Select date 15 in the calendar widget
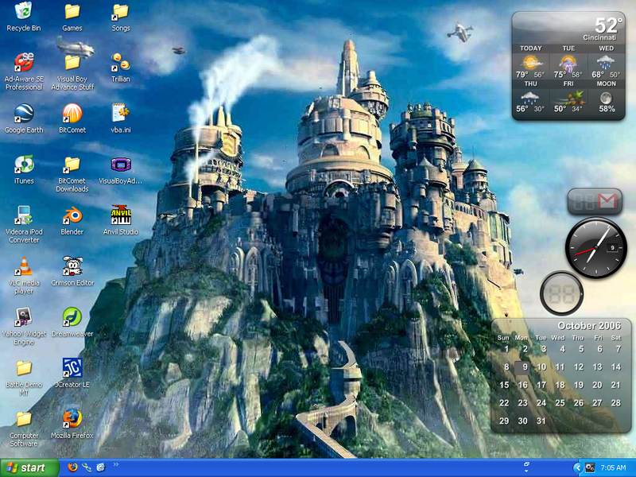 (504, 385)
